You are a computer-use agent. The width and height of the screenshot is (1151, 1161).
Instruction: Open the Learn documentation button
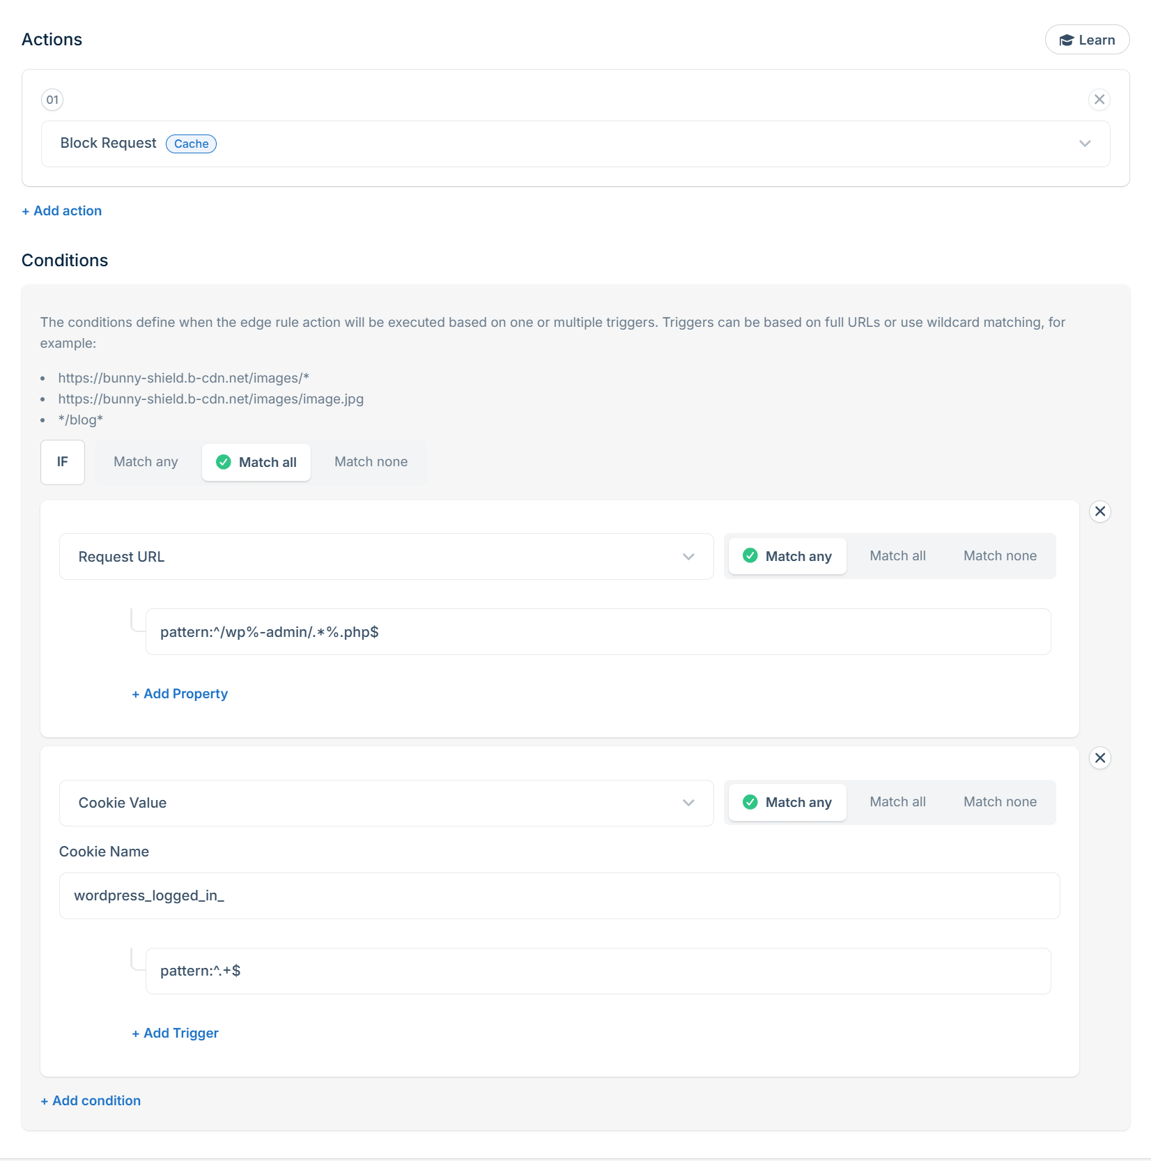pos(1087,40)
